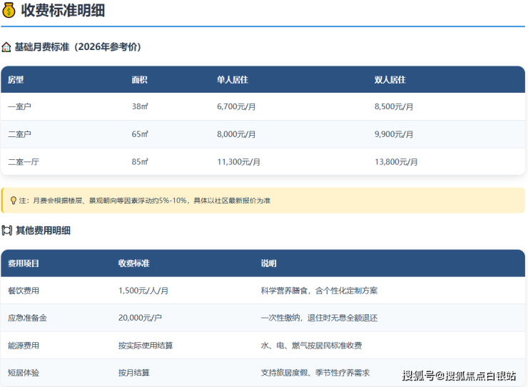The image size is (528, 387).
Task: Click the 费用项目 column header
Action: [x=24, y=263]
